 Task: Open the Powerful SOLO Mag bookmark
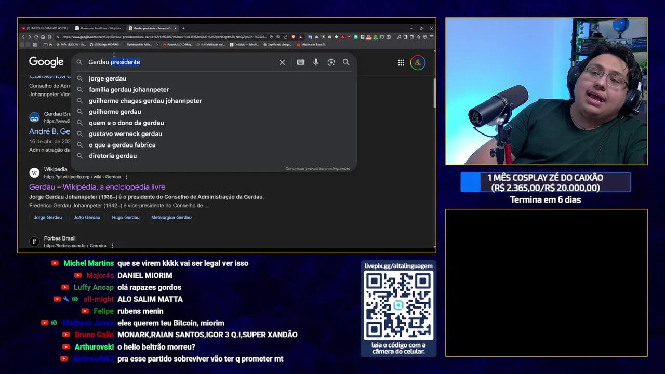[x=178, y=45]
